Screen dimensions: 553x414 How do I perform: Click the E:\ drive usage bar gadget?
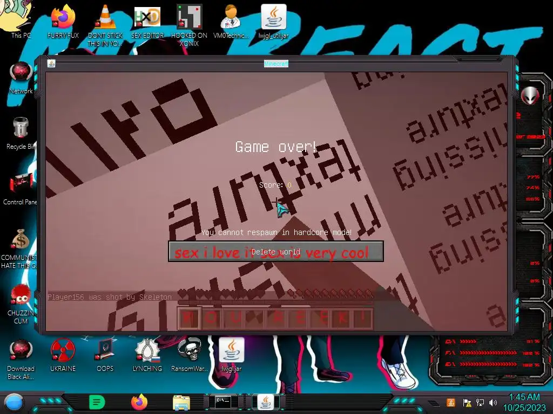pyautogui.click(x=493, y=364)
